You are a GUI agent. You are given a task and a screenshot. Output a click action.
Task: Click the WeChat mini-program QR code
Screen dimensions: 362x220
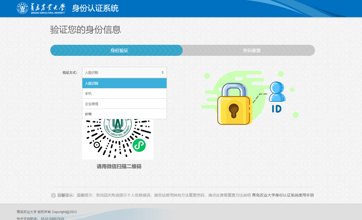pos(118,139)
